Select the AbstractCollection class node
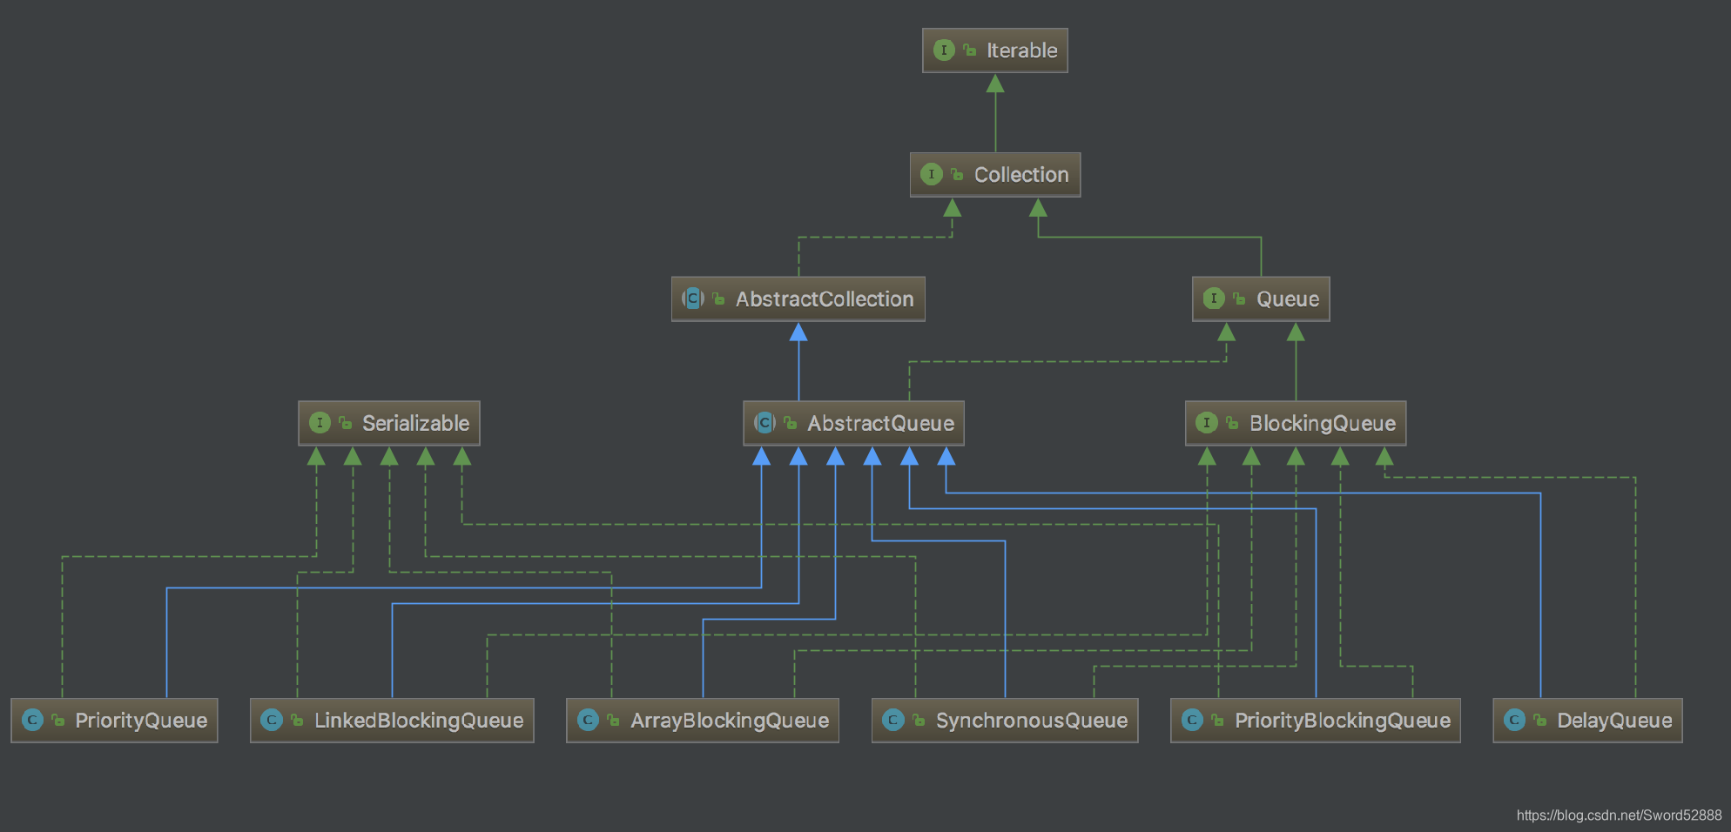1731x832 pixels. [x=798, y=299]
